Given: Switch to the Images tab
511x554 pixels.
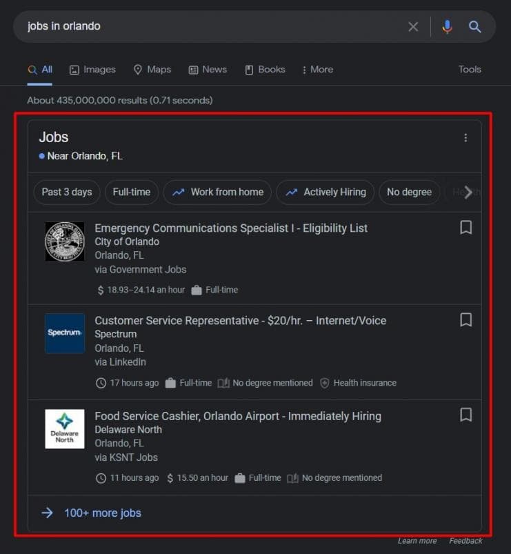Looking at the screenshot, I should tap(92, 70).
